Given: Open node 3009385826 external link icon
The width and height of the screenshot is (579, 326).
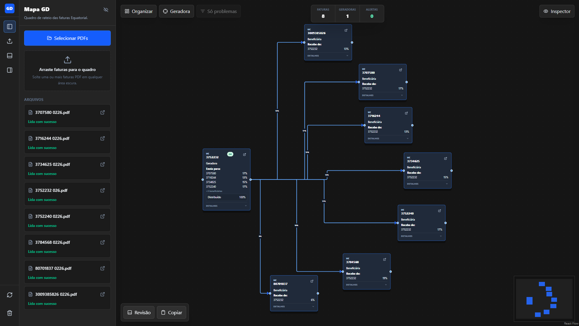Looking at the screenshot, I should coord(346,30).
